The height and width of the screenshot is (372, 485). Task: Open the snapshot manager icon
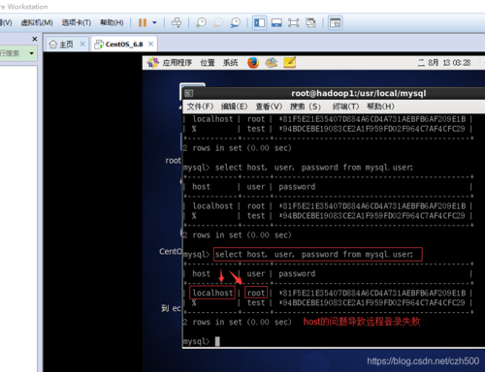pyautogui.click(x=236, y=22)
